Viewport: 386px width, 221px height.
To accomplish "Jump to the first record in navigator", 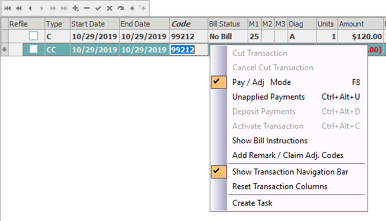I will point(7,9).
